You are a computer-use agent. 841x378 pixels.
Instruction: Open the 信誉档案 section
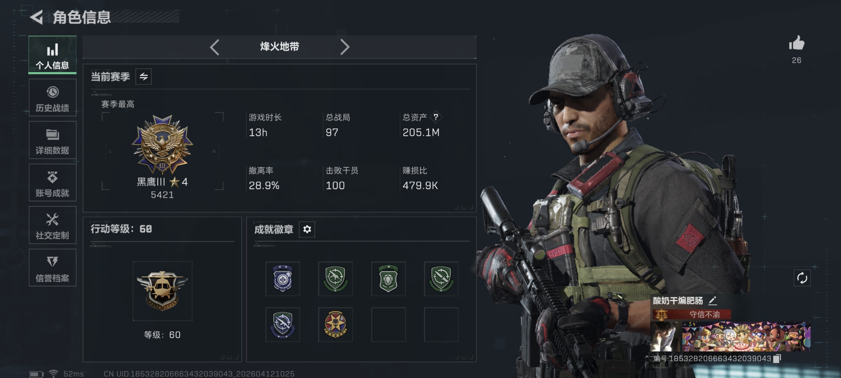click(52, 268)
